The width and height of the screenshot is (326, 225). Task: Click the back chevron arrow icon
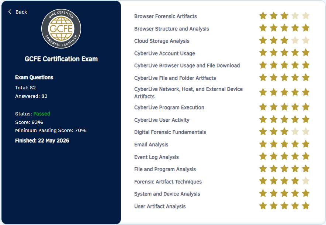tap(10, 12)
